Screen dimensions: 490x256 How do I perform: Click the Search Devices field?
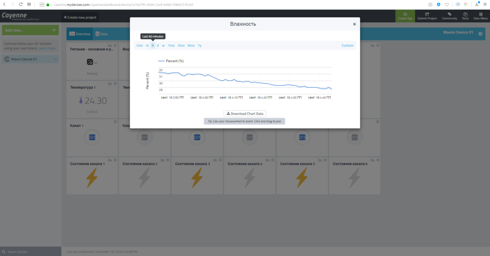point(30,252)
